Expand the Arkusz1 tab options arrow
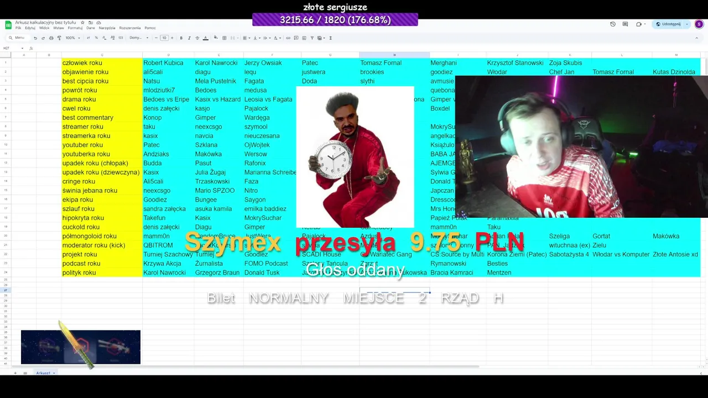This screenshot has width=708, height=398. coord(54,373)
